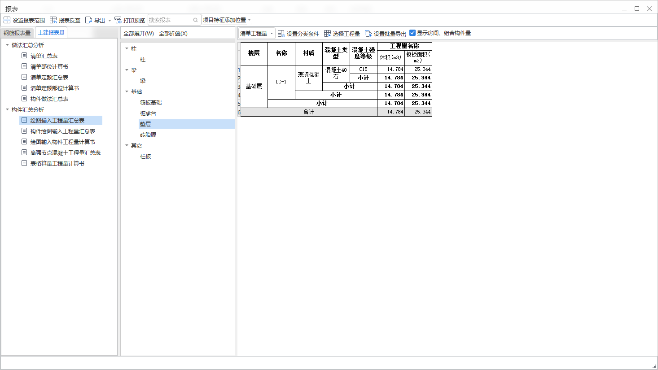Click the document icon beside 构件做法汇总表
Image resolution: width=658 pixels, height=370 pixels.
click(x=24, y=99)
